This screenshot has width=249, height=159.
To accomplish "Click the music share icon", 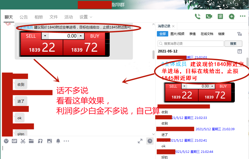I will (x=40, y=141).
